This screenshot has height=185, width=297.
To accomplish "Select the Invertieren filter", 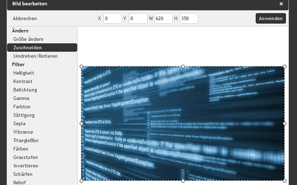I will click(26, 166).
